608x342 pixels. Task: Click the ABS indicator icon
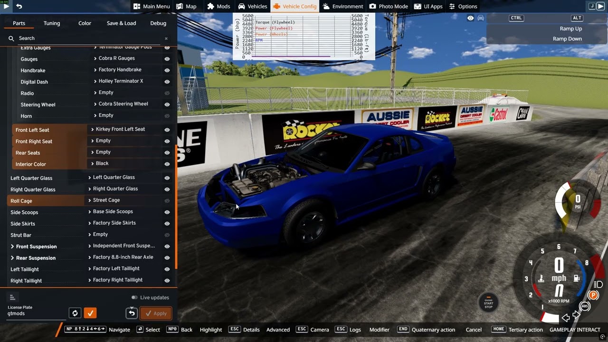[585, 306]
